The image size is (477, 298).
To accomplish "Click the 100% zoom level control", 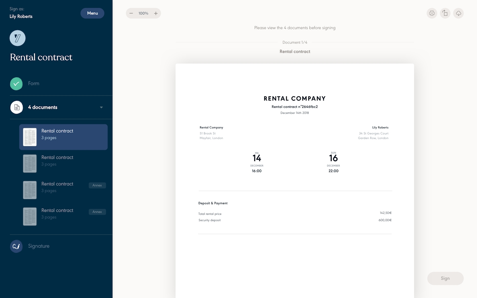I will (143, 13).
